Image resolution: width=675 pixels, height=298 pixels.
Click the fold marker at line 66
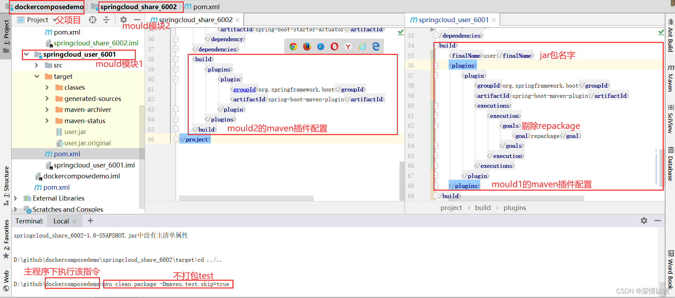tap(176, 139)
